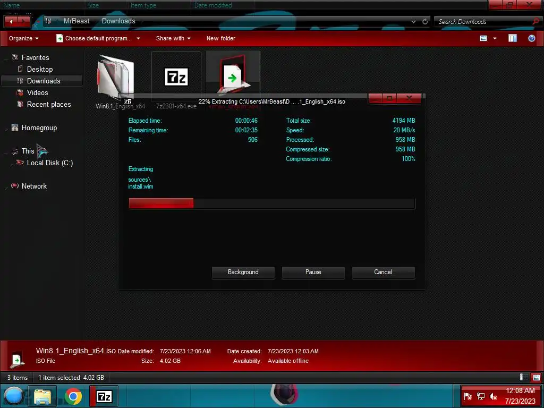Viewport: 544px width, 408px height.
Task: Refresh the Downloads folder
Action: pos(425,21)
